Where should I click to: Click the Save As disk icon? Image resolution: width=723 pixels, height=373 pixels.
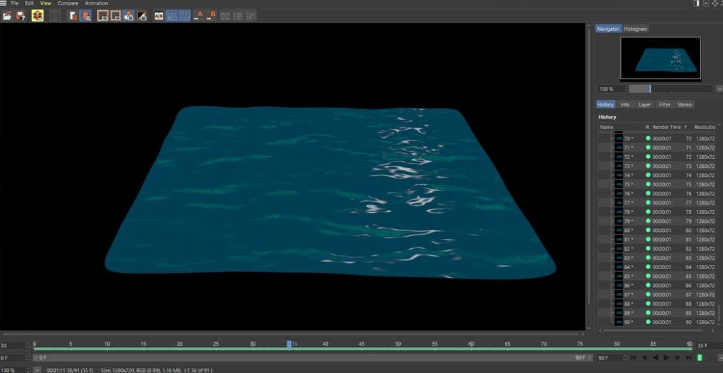click(20, 16)
